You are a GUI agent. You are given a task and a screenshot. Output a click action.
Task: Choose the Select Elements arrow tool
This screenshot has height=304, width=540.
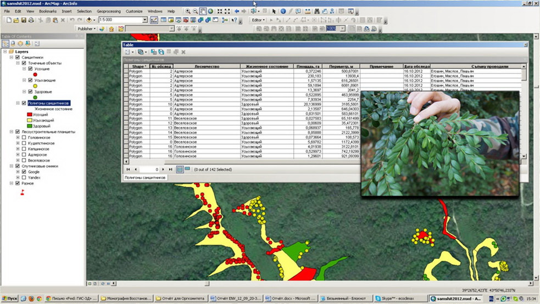coord(274,12)
